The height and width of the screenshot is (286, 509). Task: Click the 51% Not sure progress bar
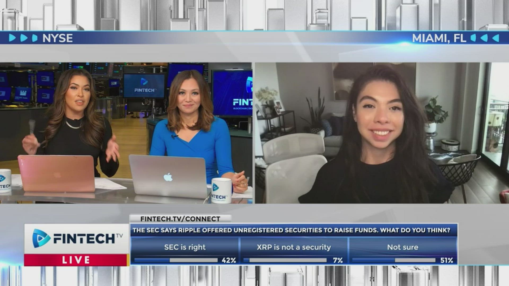394,260
